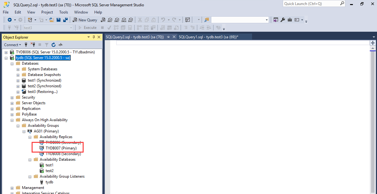The image size is (377, 194).
Task: Expand the TYDB006 server node
Action: coord(6,52)
